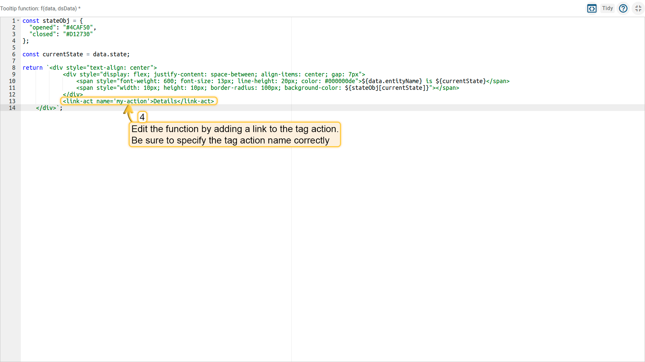Click the "#D12730" color string
This screenshot has height=362, width=645.
pos(78,34)
